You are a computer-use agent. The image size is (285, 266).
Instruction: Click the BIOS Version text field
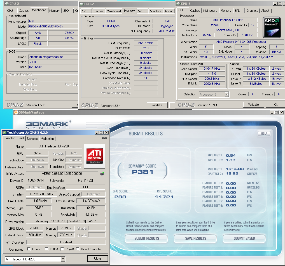[62, 174]
